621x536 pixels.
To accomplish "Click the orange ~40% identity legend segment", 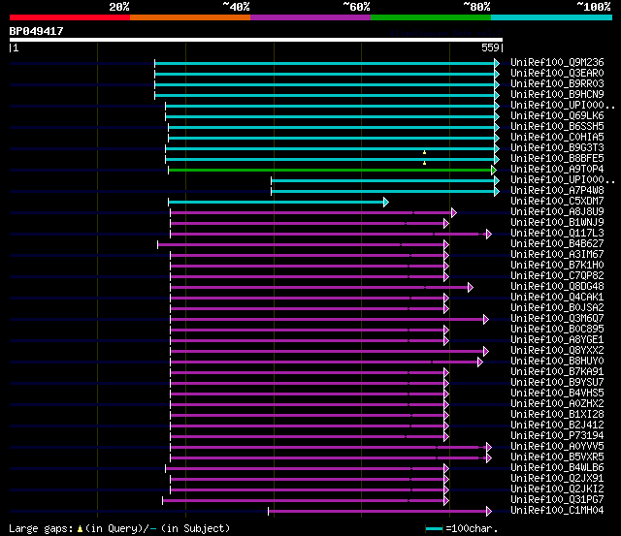I will point(190,17).
